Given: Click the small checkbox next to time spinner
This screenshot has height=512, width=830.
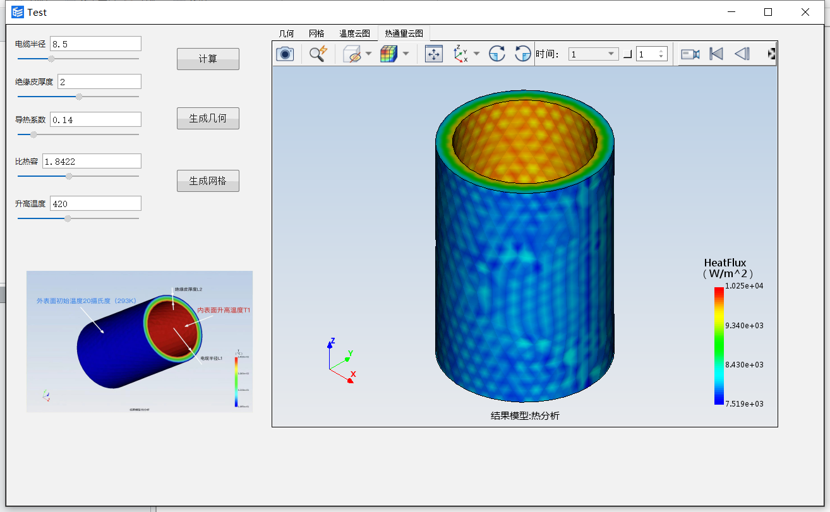Looking at the screenshot, I should 627,54.
